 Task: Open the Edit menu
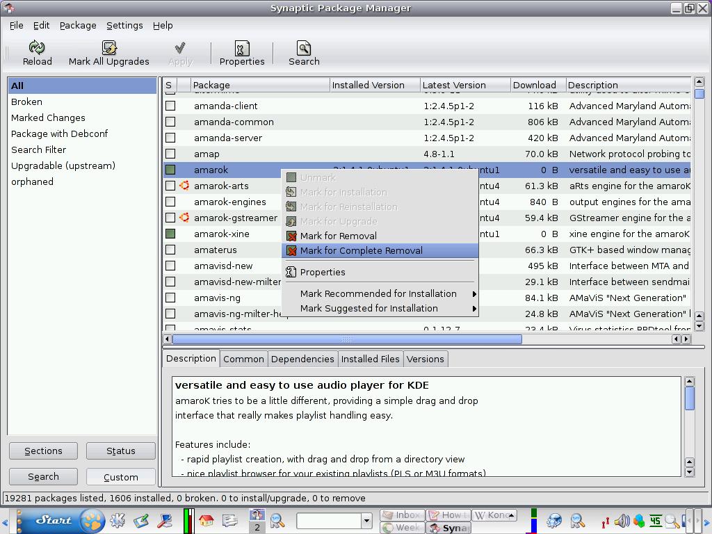pos(41,26)
